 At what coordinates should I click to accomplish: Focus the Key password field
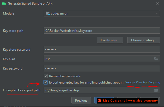[x=102, y=68]
